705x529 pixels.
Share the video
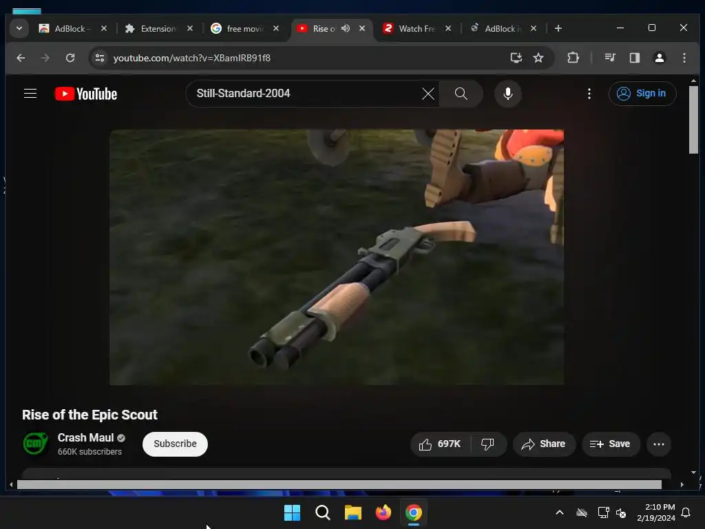(544, 444)
